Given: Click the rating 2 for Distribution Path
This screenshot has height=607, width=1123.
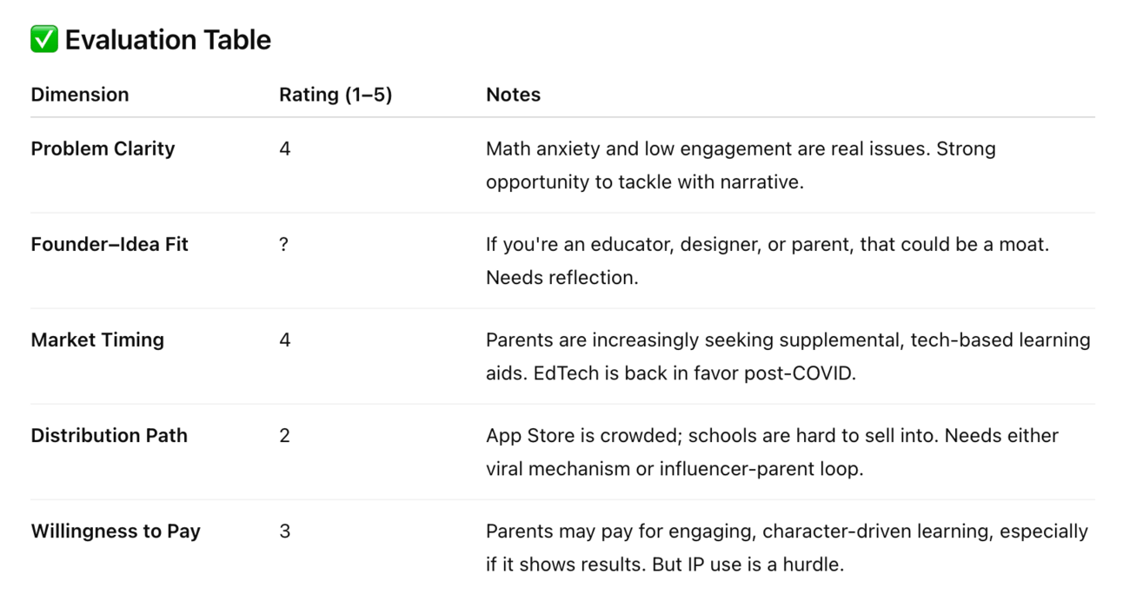Looking at the screenshot, I should 284,435.
